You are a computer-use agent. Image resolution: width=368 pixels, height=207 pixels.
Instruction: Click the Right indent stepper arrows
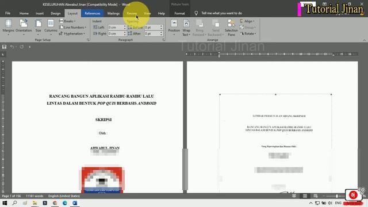click(x=125, y=33)
